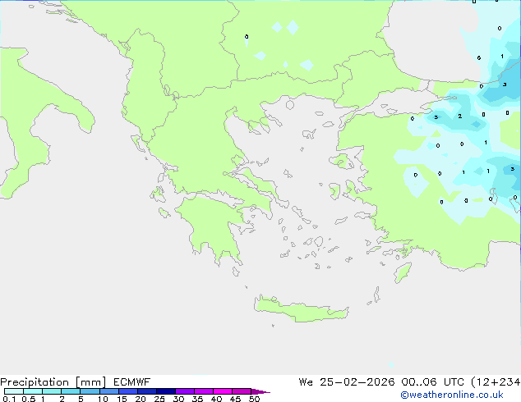Click the map value '2' over northwest Turkey
The image size is (521, 402).
pos(460,116)
